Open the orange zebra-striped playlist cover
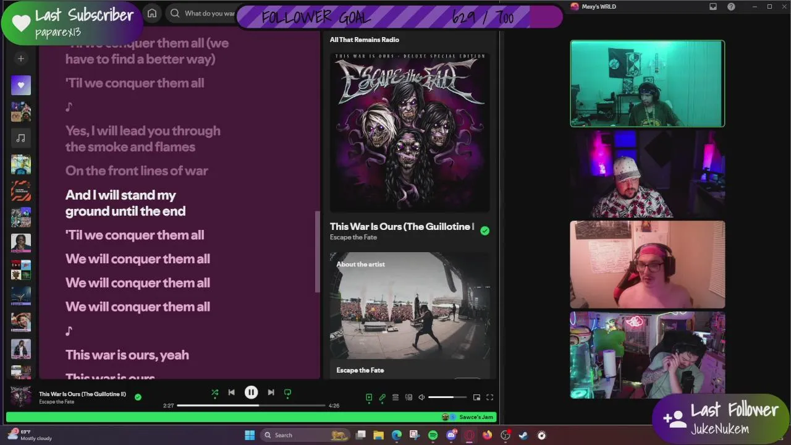 point(20,190)
